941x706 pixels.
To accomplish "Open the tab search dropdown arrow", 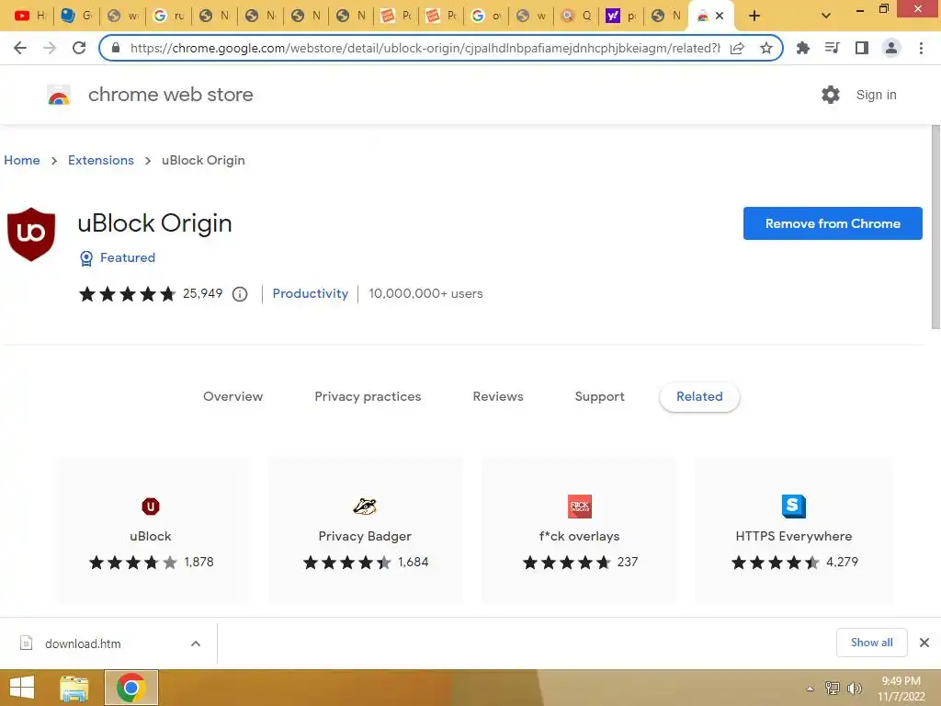I will [x=826, y=16].
